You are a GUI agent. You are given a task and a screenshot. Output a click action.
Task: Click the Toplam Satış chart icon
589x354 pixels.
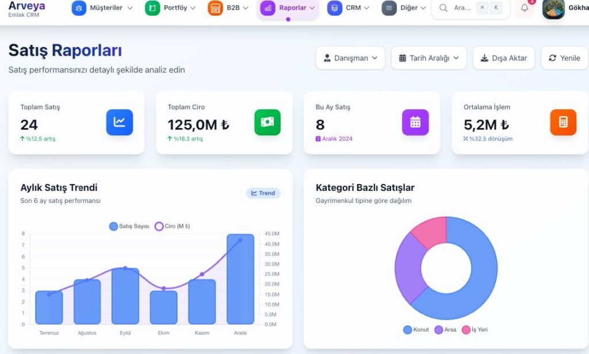click(120, 122)
